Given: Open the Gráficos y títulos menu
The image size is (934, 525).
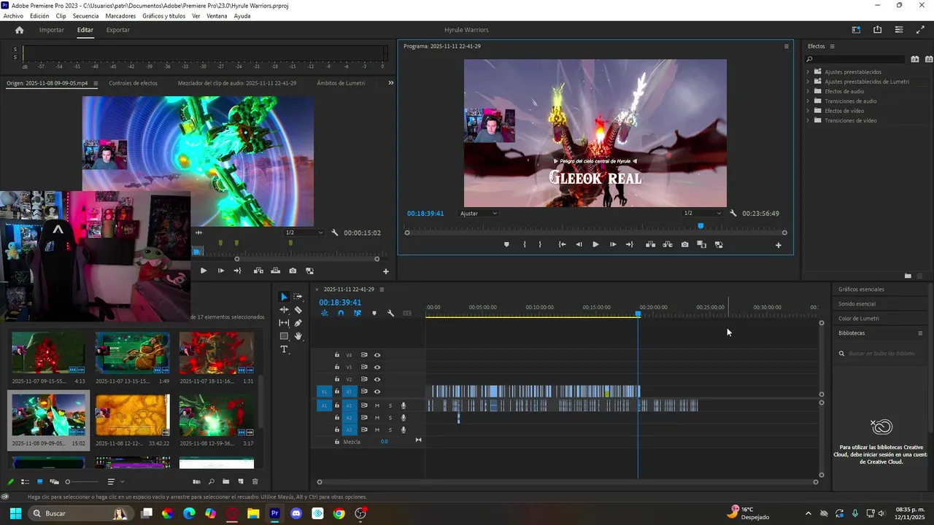Looking at the screenshot, I should pos(163,16).
